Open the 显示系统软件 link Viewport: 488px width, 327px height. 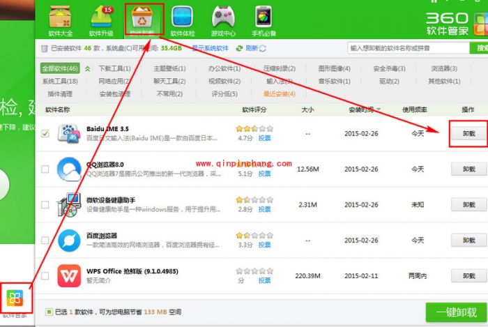[x=210, y=48]
